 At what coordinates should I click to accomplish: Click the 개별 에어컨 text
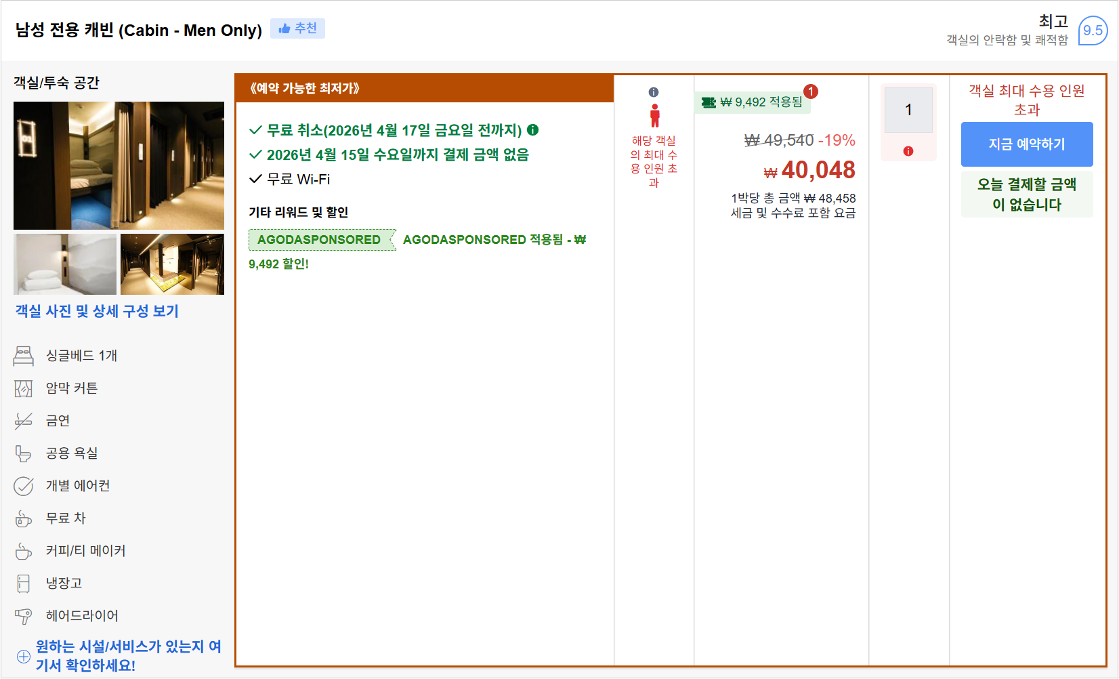78,486
